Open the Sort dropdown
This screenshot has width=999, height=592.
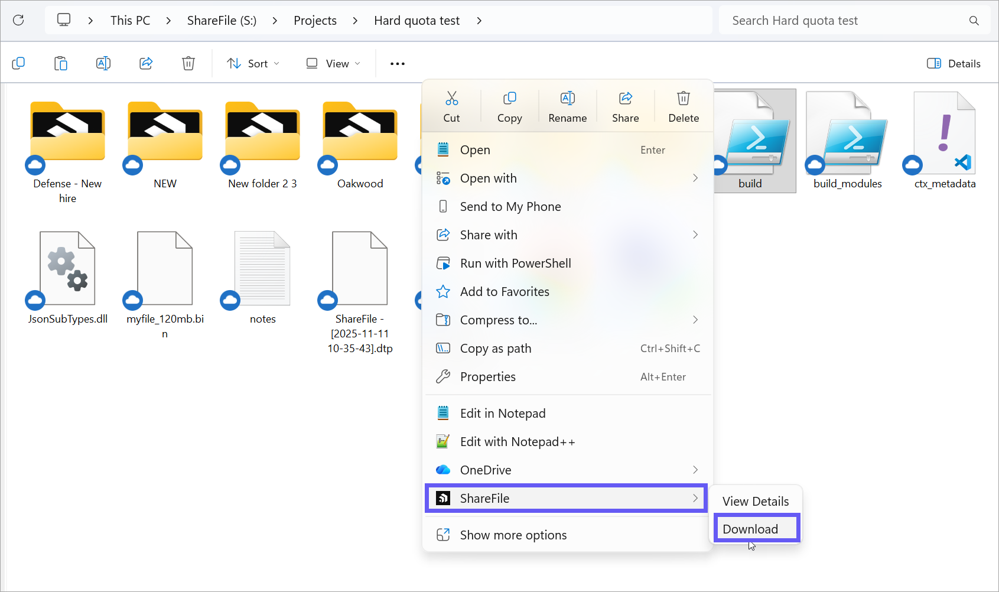(252, 63)
